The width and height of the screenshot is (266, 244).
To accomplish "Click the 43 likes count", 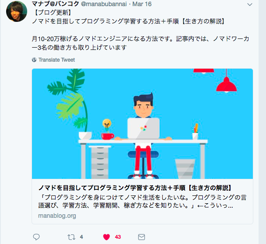I will pos(118,237).
